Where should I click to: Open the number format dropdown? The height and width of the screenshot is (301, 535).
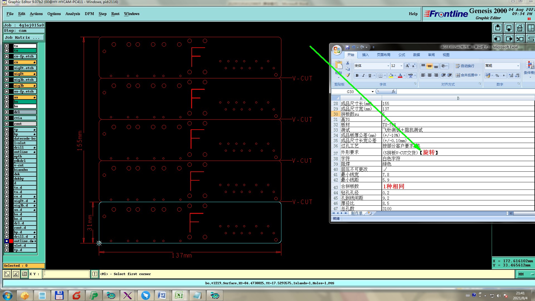[x=518, y=66]
